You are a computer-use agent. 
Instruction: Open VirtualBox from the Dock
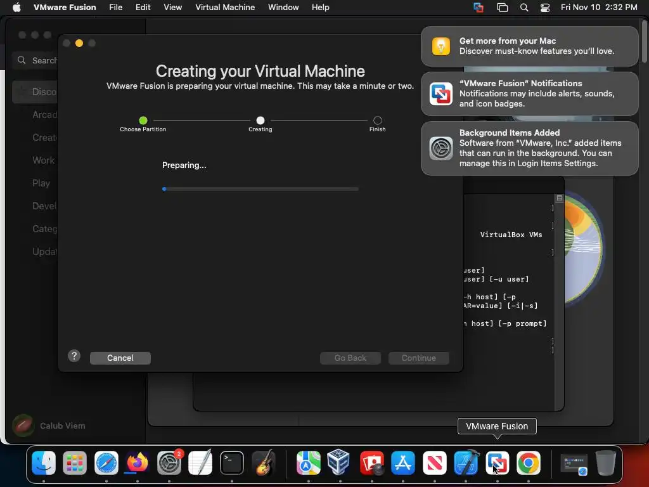340,462
